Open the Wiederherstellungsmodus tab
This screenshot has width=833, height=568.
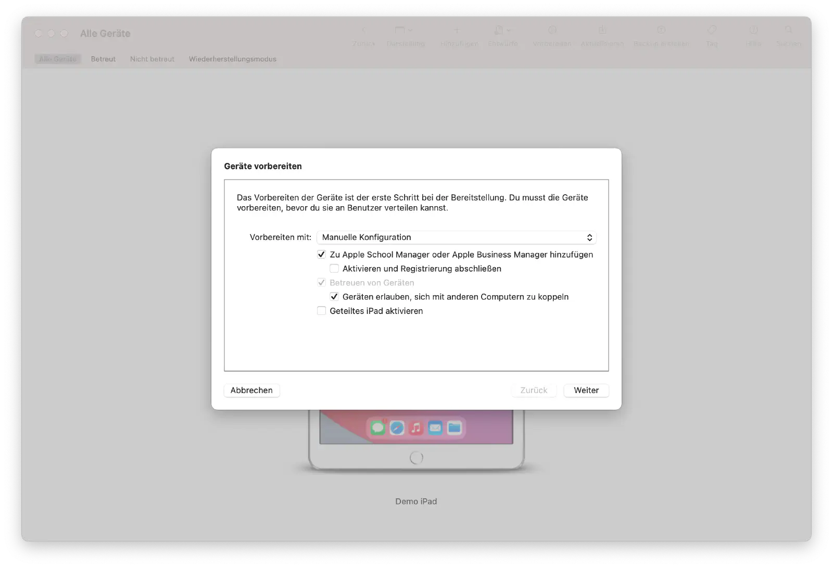pos(233,59)
